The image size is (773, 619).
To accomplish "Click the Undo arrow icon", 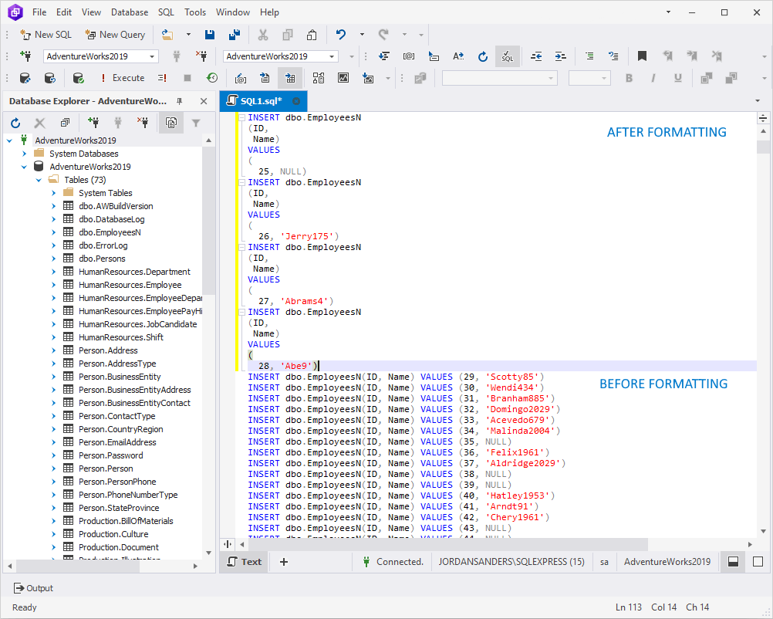I will (340, 35).
